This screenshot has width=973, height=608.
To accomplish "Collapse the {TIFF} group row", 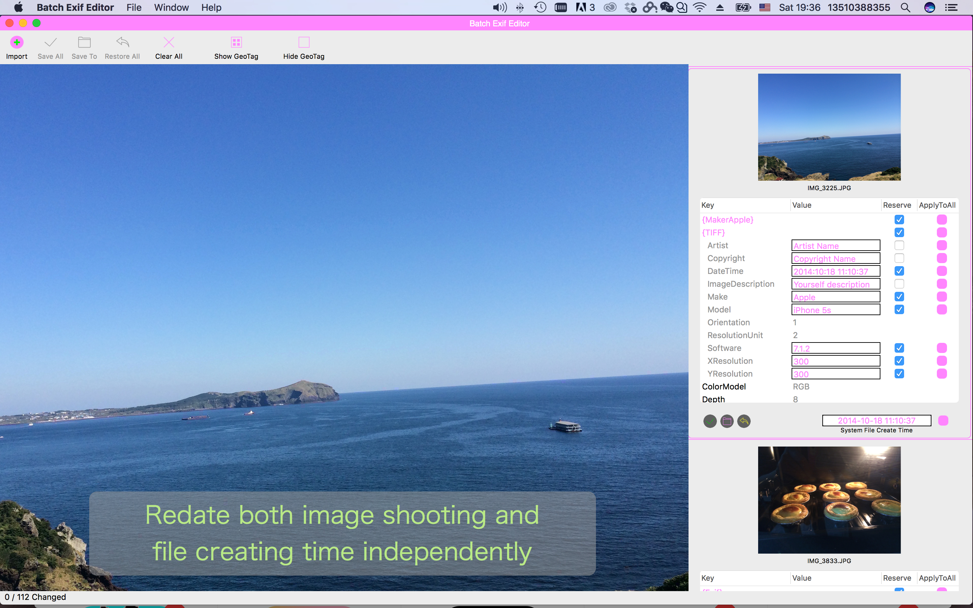I will pos(713,232).
